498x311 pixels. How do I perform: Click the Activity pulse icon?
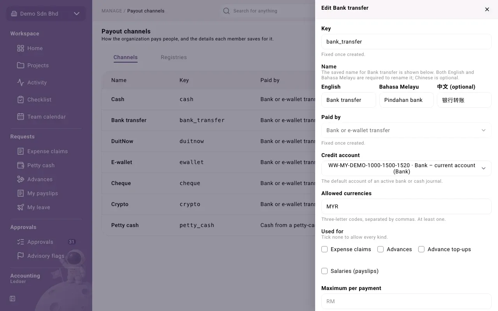pos(21,82)
